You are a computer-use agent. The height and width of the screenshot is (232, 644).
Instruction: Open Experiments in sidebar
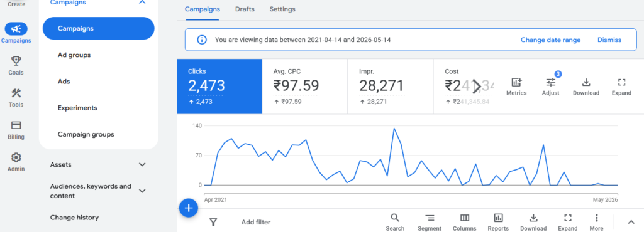pyautogui.click(x=77, y=108)
